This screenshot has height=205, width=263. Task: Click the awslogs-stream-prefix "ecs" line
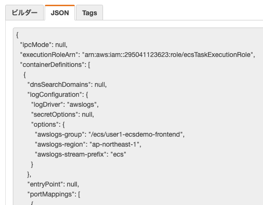81,154
